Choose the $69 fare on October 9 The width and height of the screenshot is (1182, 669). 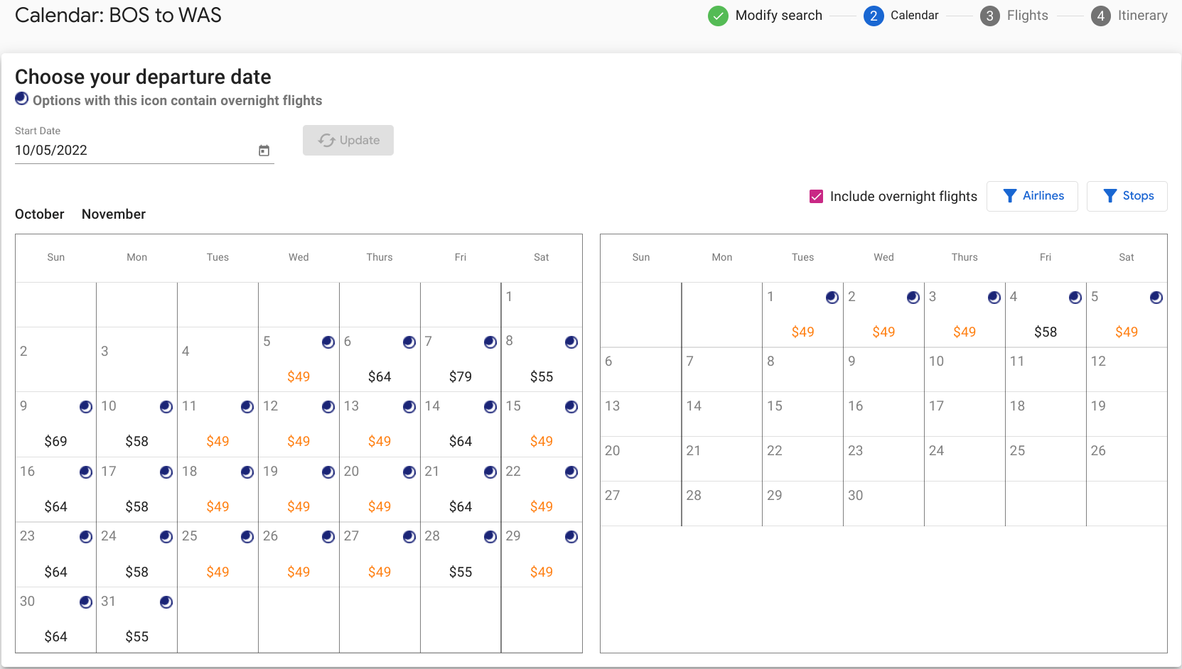55,441
